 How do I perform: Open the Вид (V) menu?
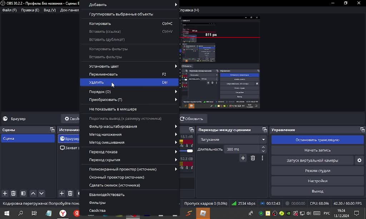tap(50, 10)
